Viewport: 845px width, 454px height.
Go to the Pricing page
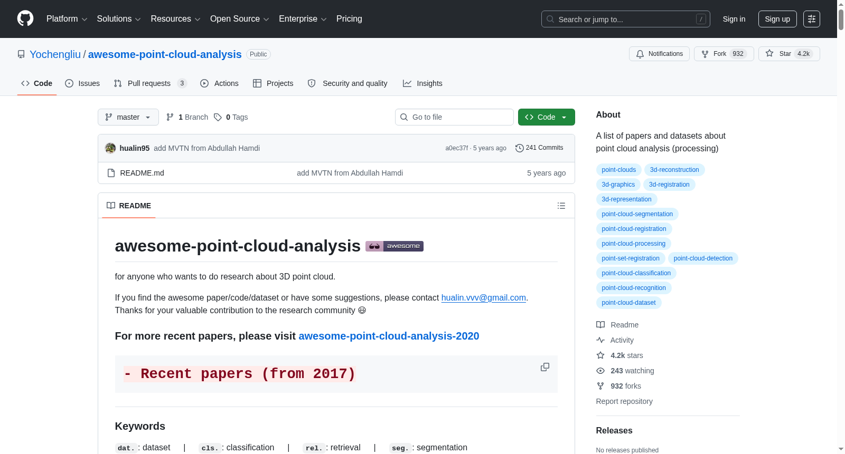(349, 19)
